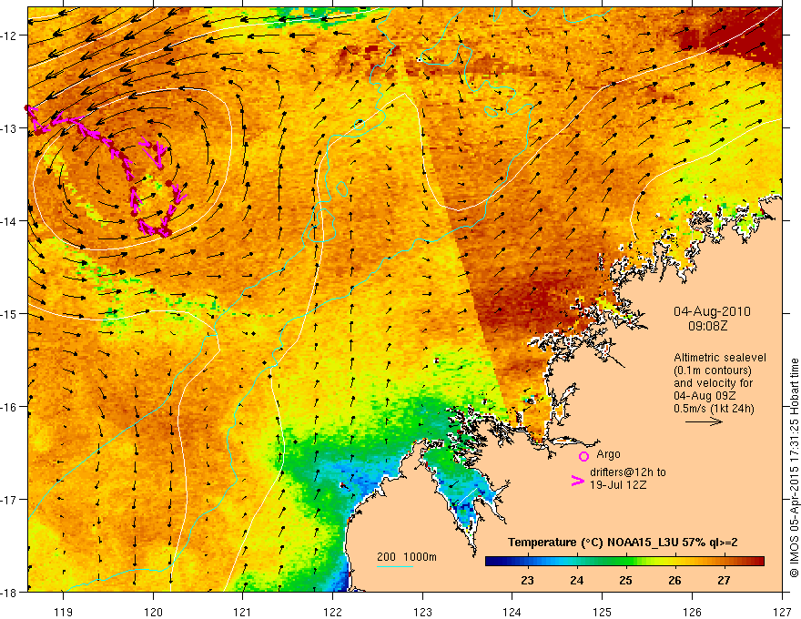The height and width of the screenshot is (619, 801).
Task: Click colorbar tick label 24
Action: [577, 580]
